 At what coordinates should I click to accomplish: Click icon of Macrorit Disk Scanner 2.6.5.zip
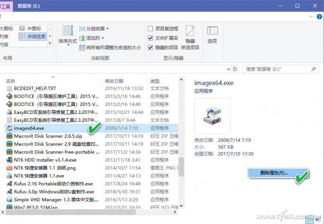pyautogui.click(x=9, y=136)
